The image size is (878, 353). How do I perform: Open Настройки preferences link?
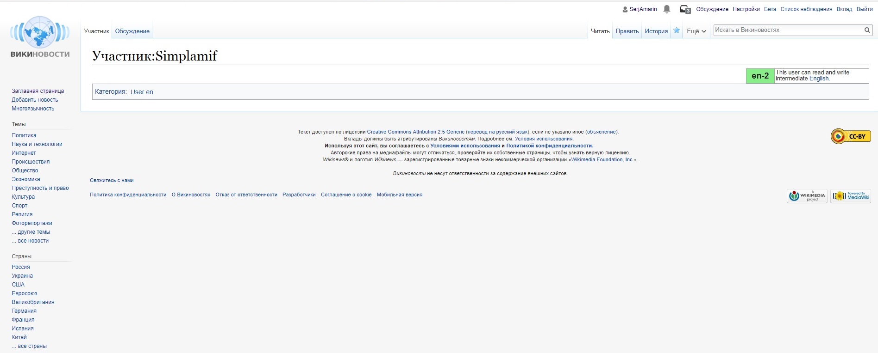pos(746,9)
